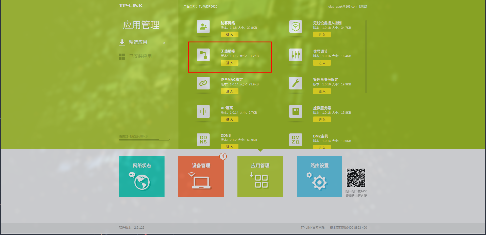Click 进入 under IP与MAC绑定
The height and width of the screenshot is (235, 486).
tap(230, 91)
